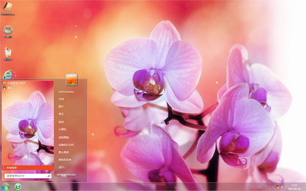This screenshot has width=306, height=191.
Task: Open the Recycle Bin desktop icon
Action: click(8, 54)
